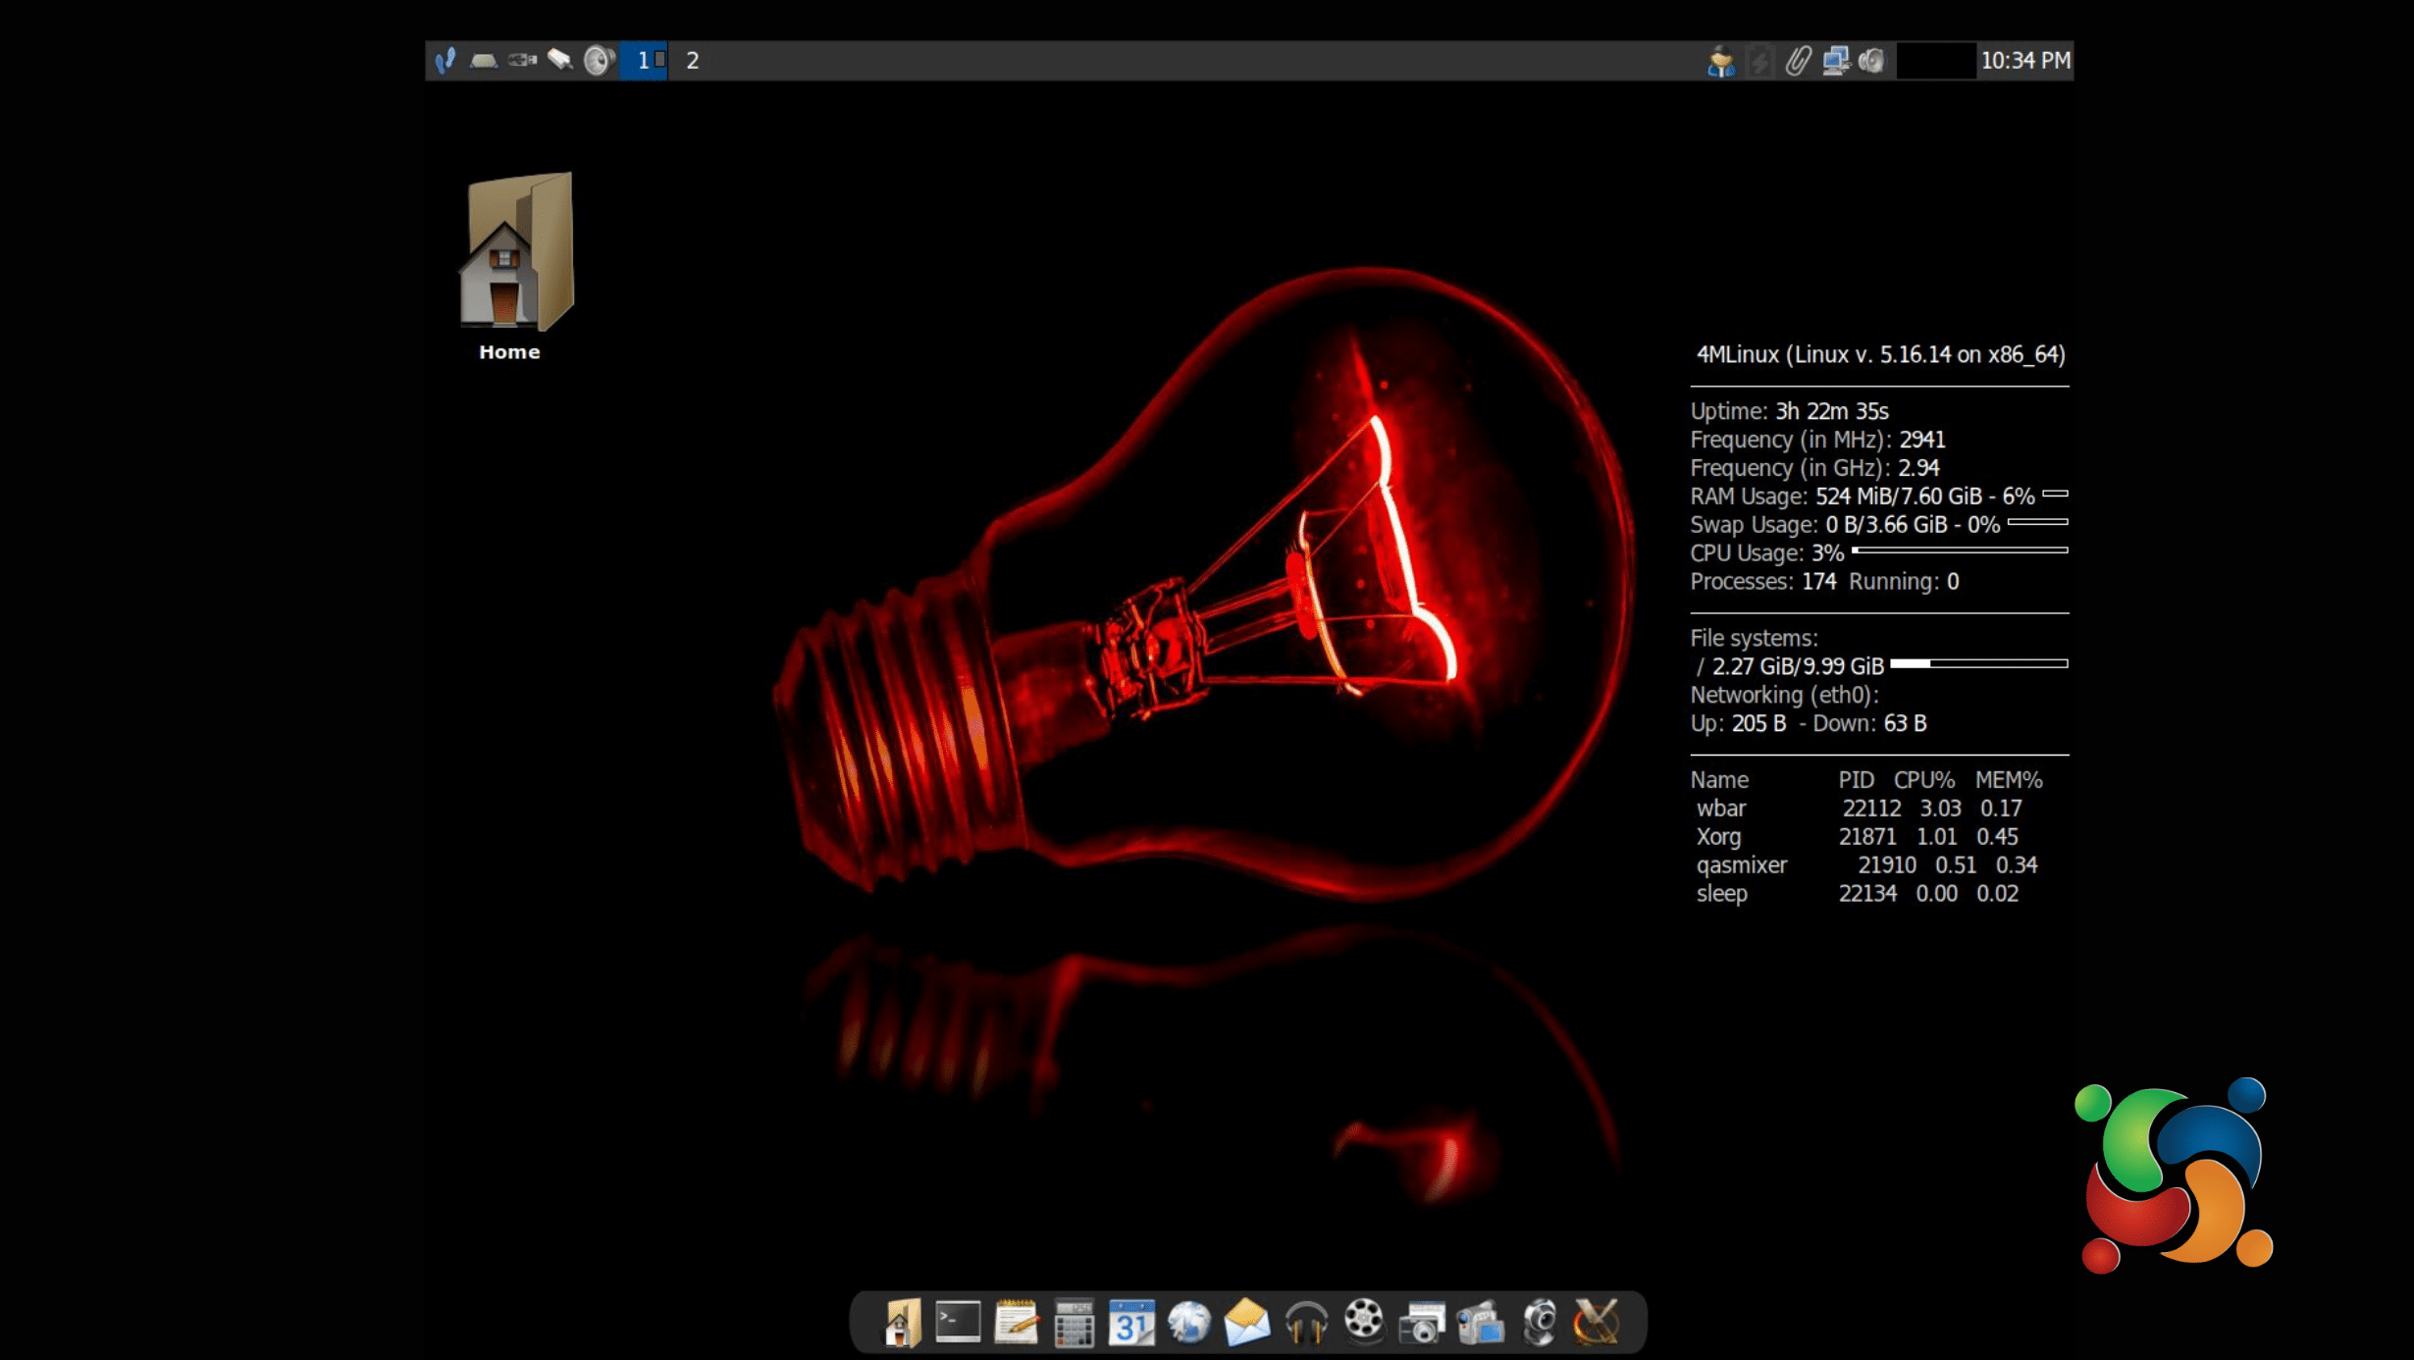Click the black system monitor graph in panel
The height and width of the screenshot is (1360, 2414).
(1936, 61)
